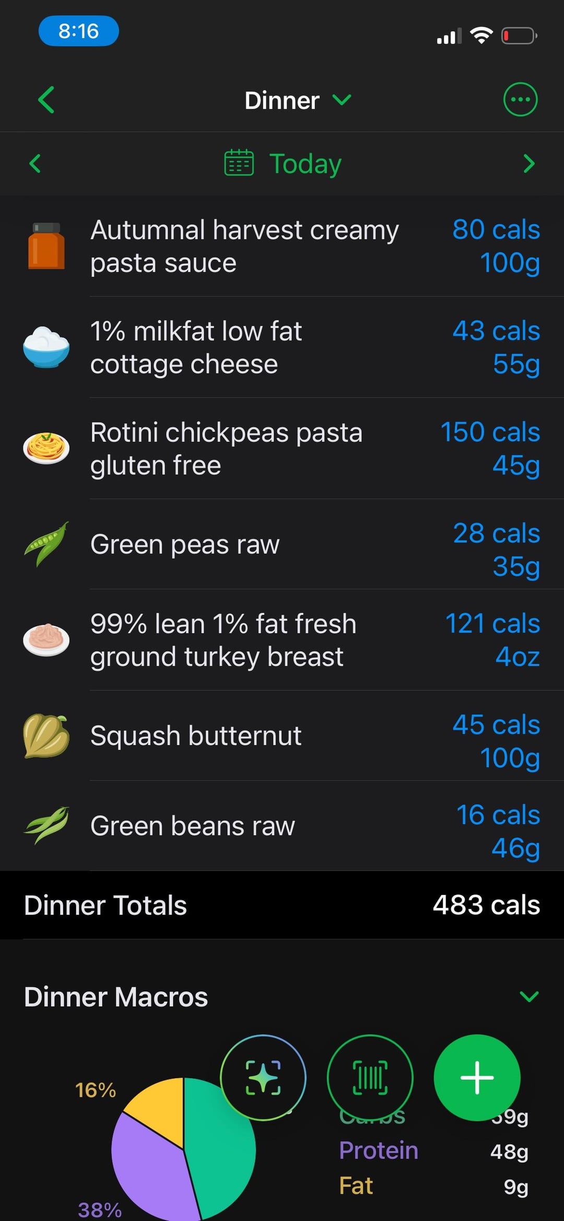
Task: Edit 4oz ground turkey breast serving
Action: click(517, 657)
